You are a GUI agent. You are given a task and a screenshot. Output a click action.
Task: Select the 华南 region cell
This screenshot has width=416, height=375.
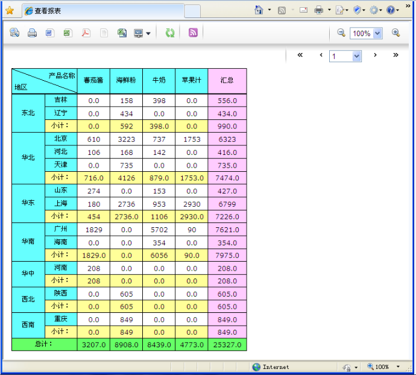coord(28,242)
